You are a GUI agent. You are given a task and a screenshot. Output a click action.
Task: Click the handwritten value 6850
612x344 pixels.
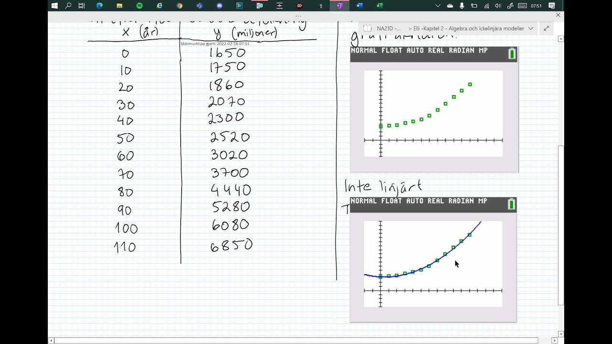click(231, 246)
